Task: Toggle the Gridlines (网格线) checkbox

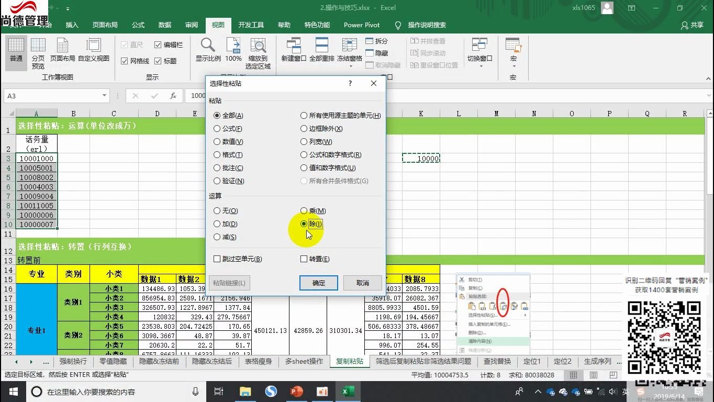Action: [135, 61]
